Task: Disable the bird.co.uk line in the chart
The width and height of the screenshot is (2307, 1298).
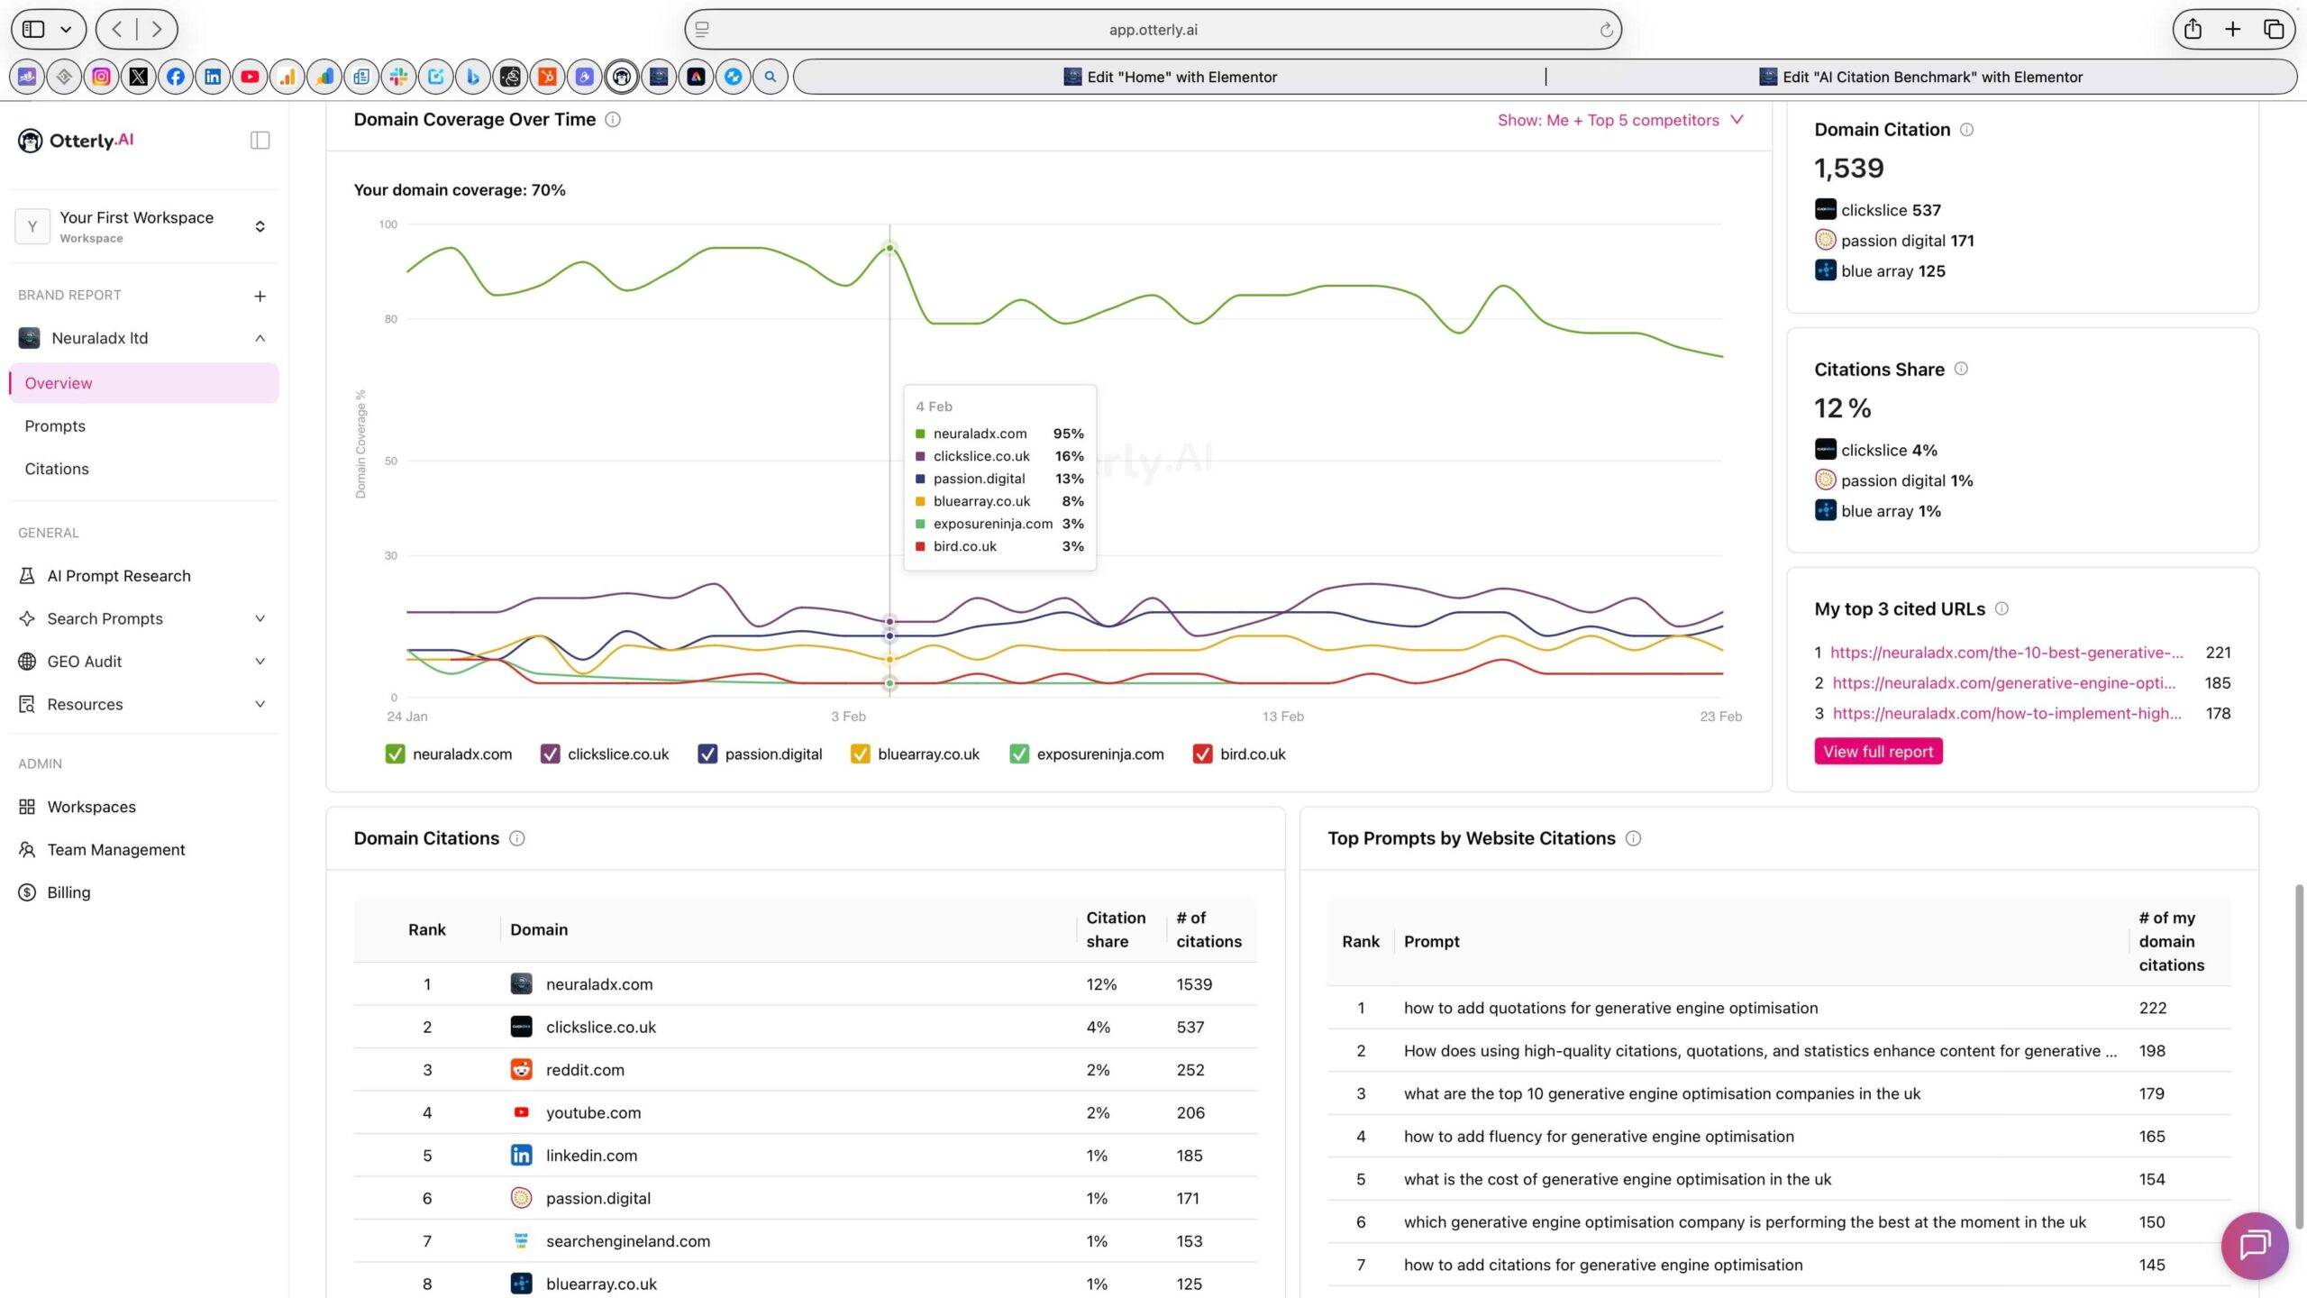Action: click(x=1202, y=754)
